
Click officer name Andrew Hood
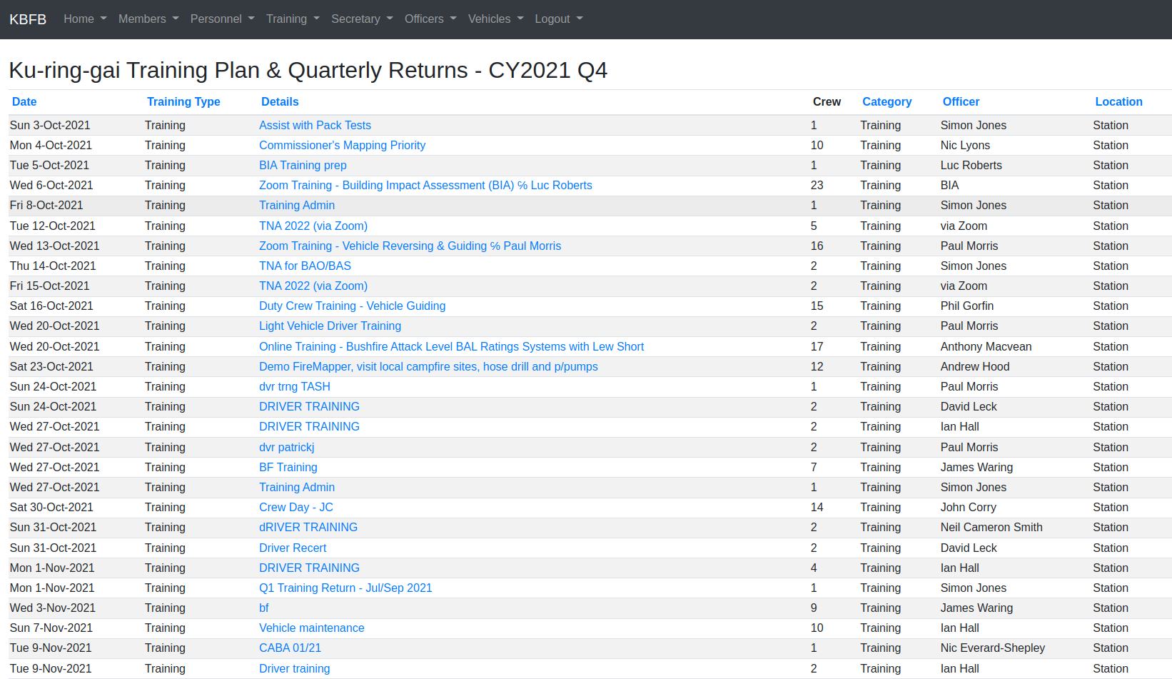click(975, 367)
